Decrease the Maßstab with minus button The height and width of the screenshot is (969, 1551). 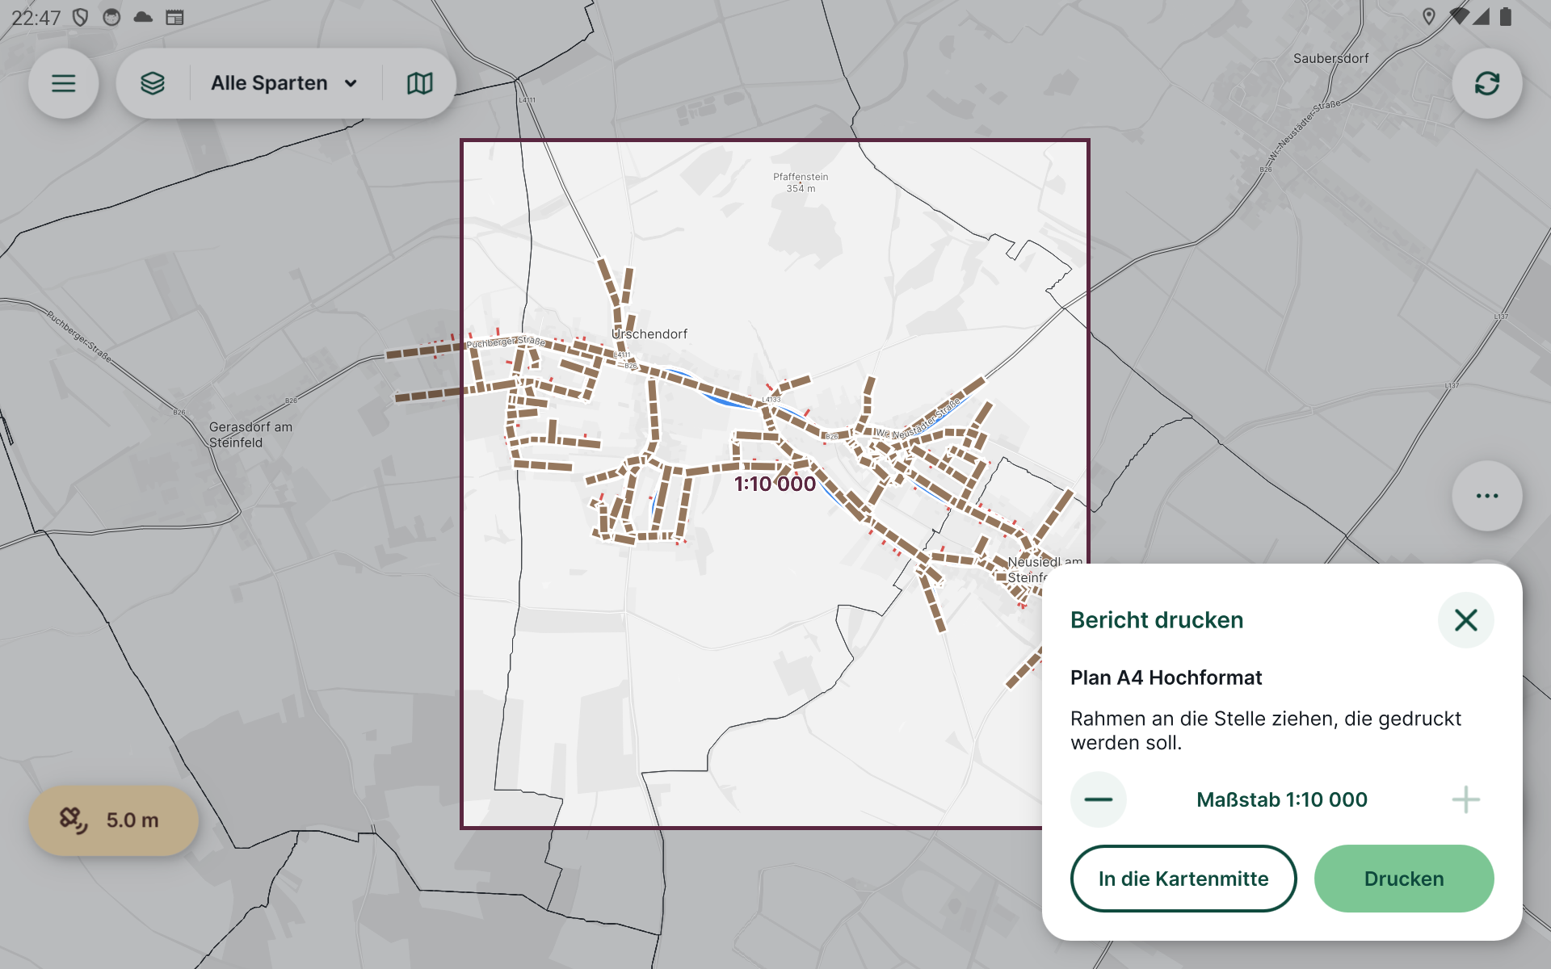pyautogui.click(x=1099, y=799)
